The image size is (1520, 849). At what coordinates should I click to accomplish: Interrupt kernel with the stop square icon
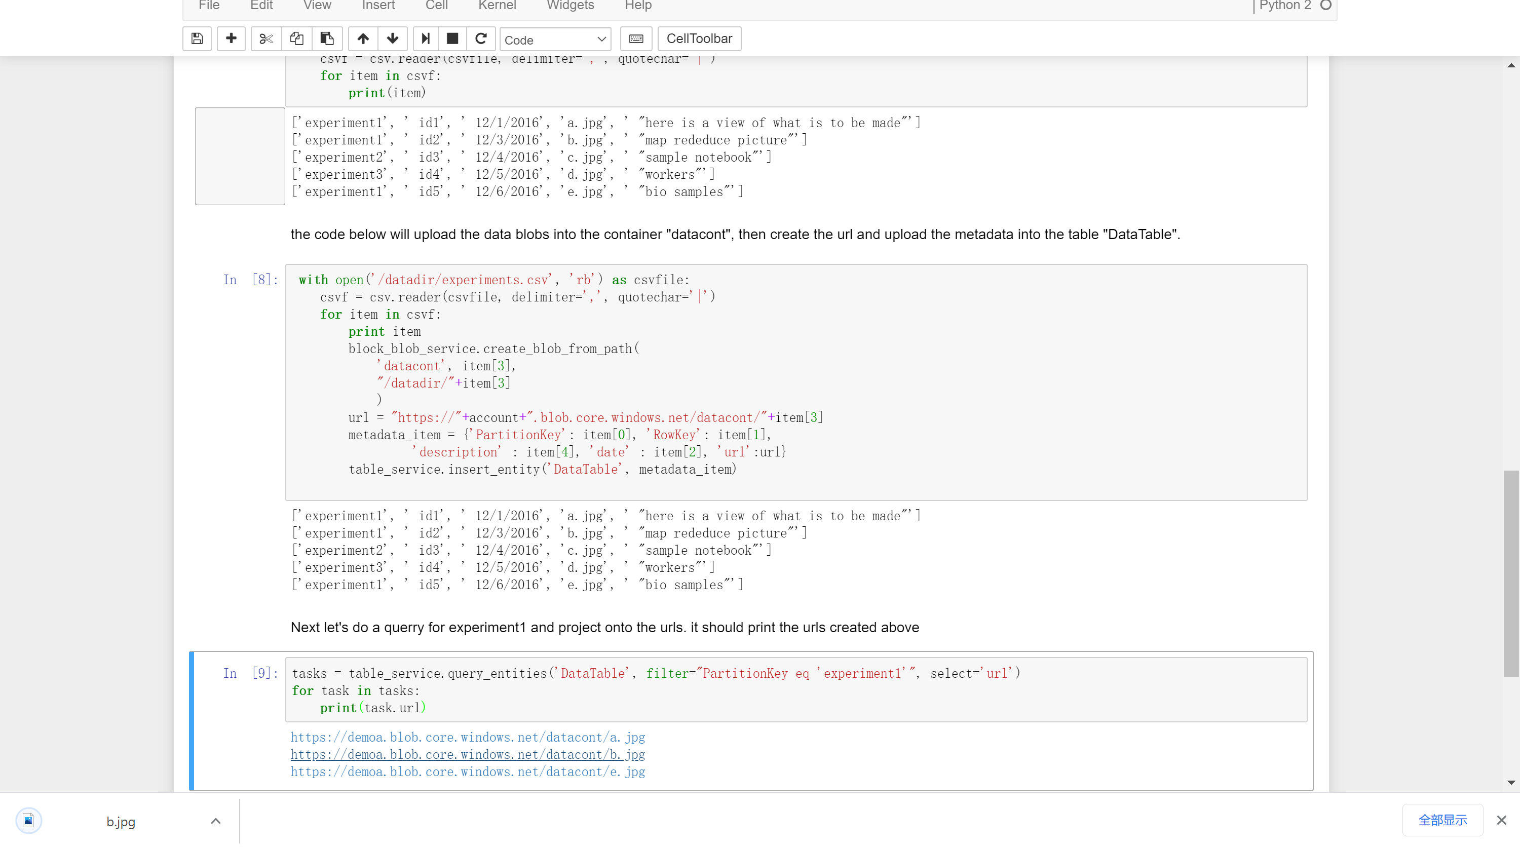(452, 39)
